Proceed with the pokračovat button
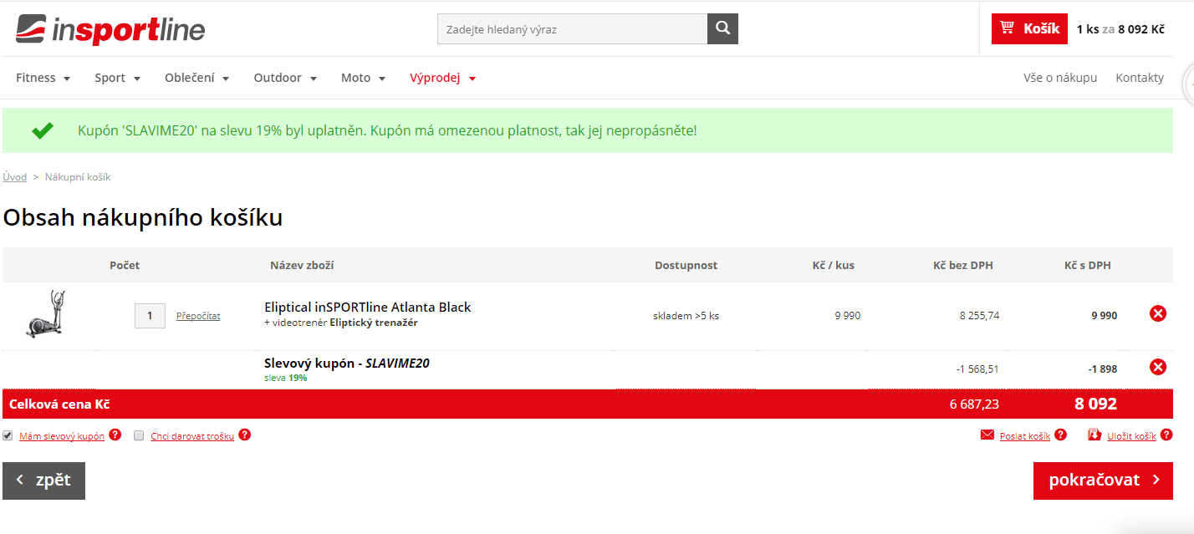 click(1103, 481)
